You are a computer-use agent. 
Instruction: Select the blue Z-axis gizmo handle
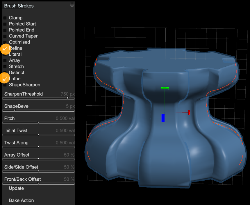coord(163,118)
